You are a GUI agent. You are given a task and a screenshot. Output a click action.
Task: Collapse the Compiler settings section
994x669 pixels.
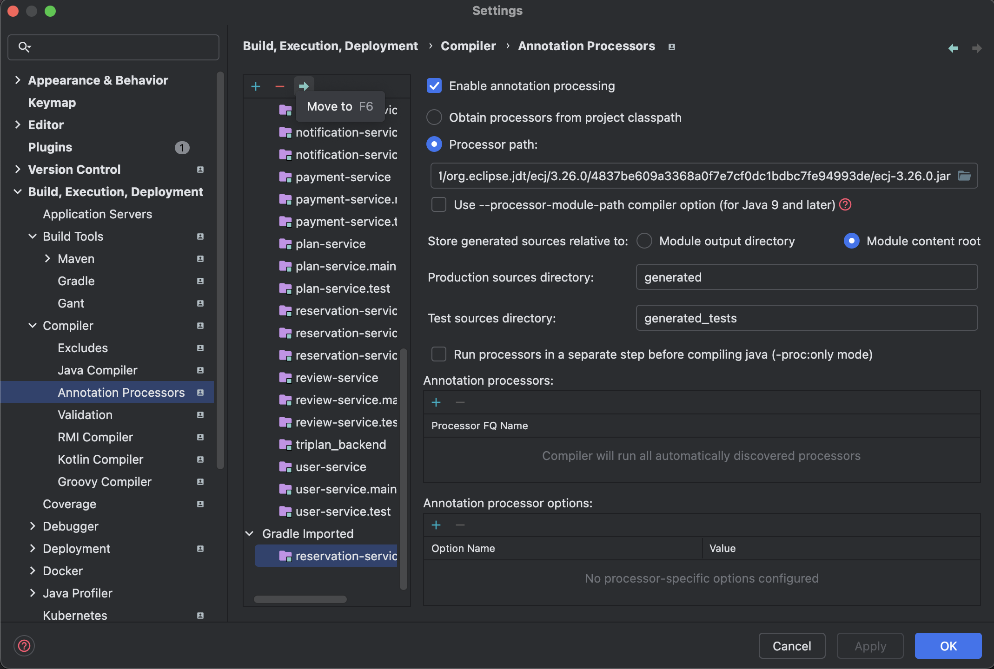(33, 326)
